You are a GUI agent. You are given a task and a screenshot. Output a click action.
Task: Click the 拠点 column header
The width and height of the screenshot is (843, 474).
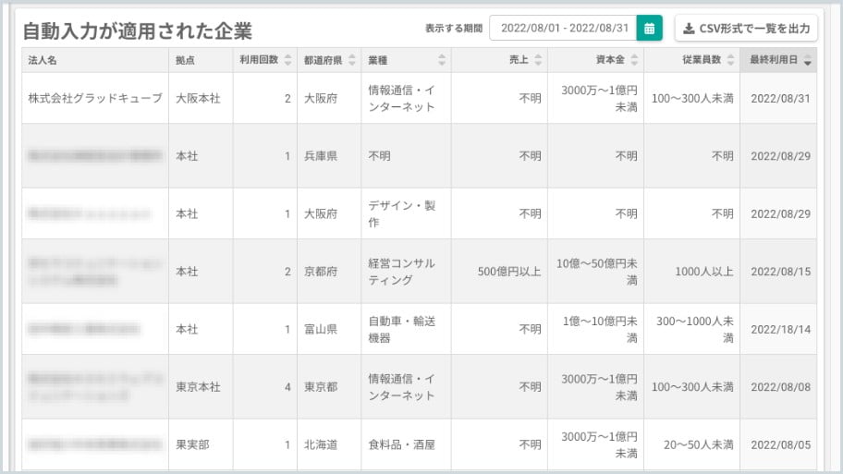click(185, 60)
